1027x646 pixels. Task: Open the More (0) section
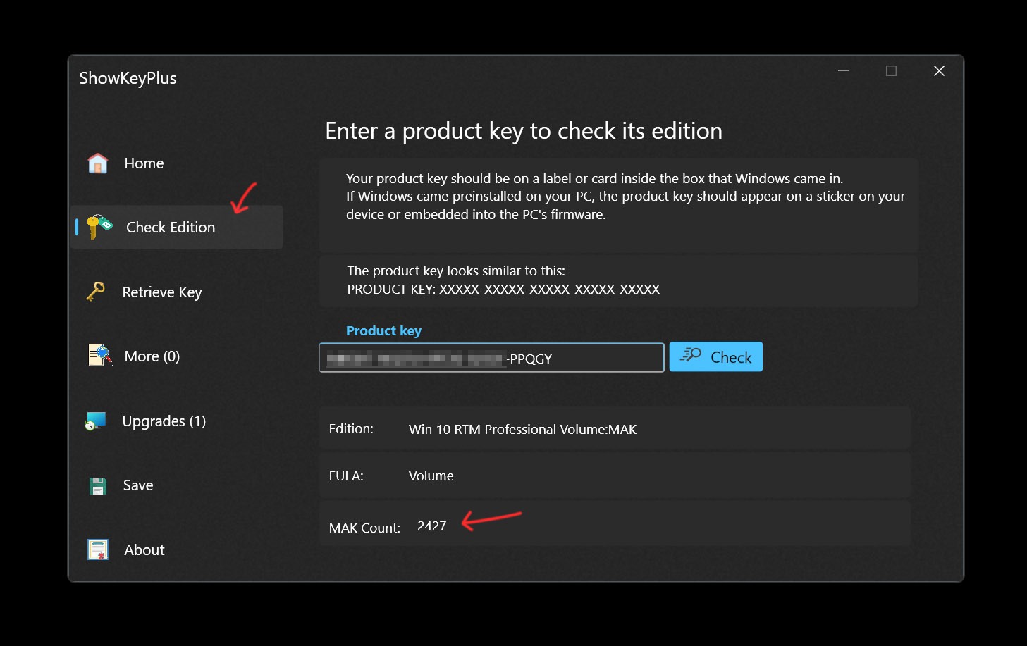tap(152, 356)
